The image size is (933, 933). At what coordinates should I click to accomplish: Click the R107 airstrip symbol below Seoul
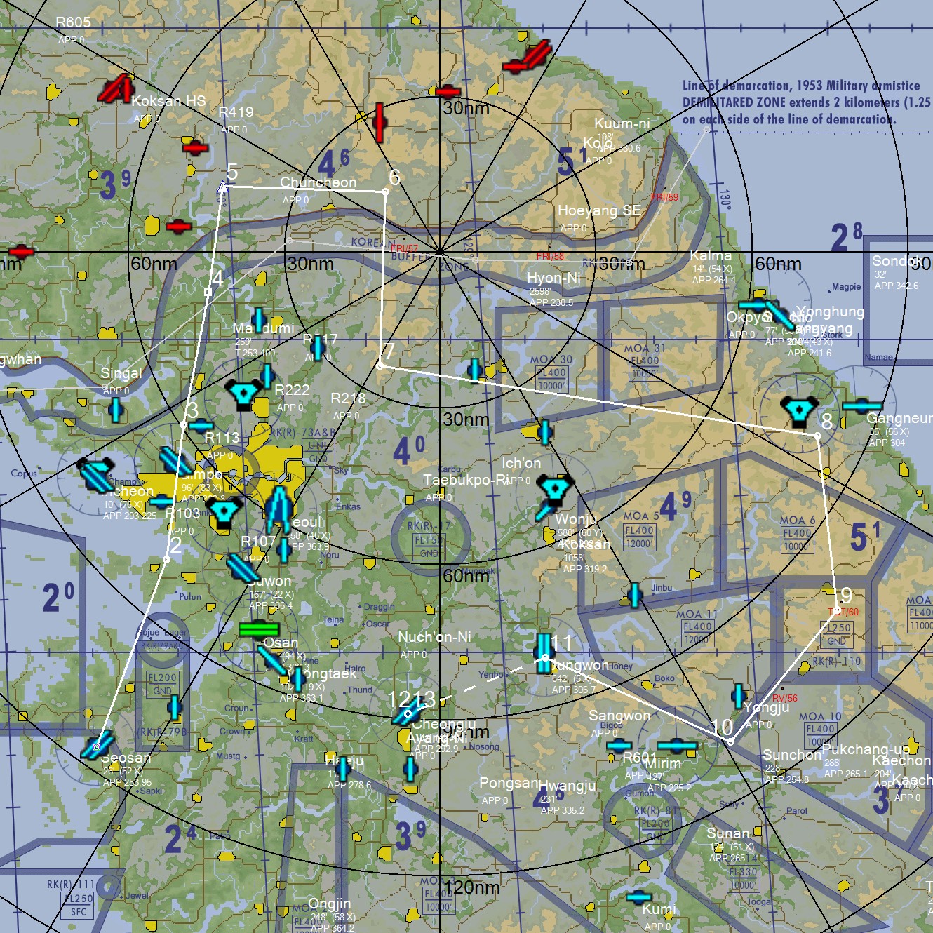point(283,550)
